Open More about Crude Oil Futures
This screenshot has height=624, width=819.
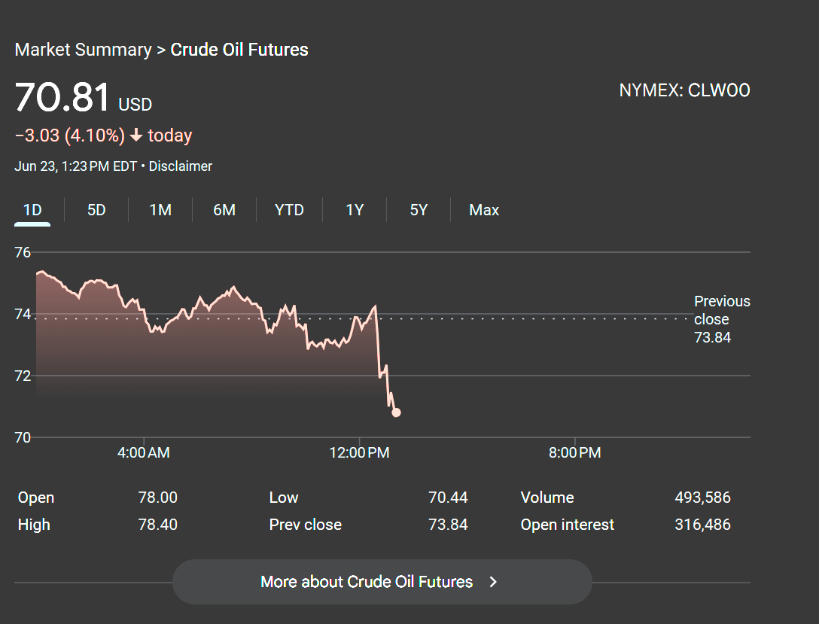pyautogui.click(x=382, y=582)
